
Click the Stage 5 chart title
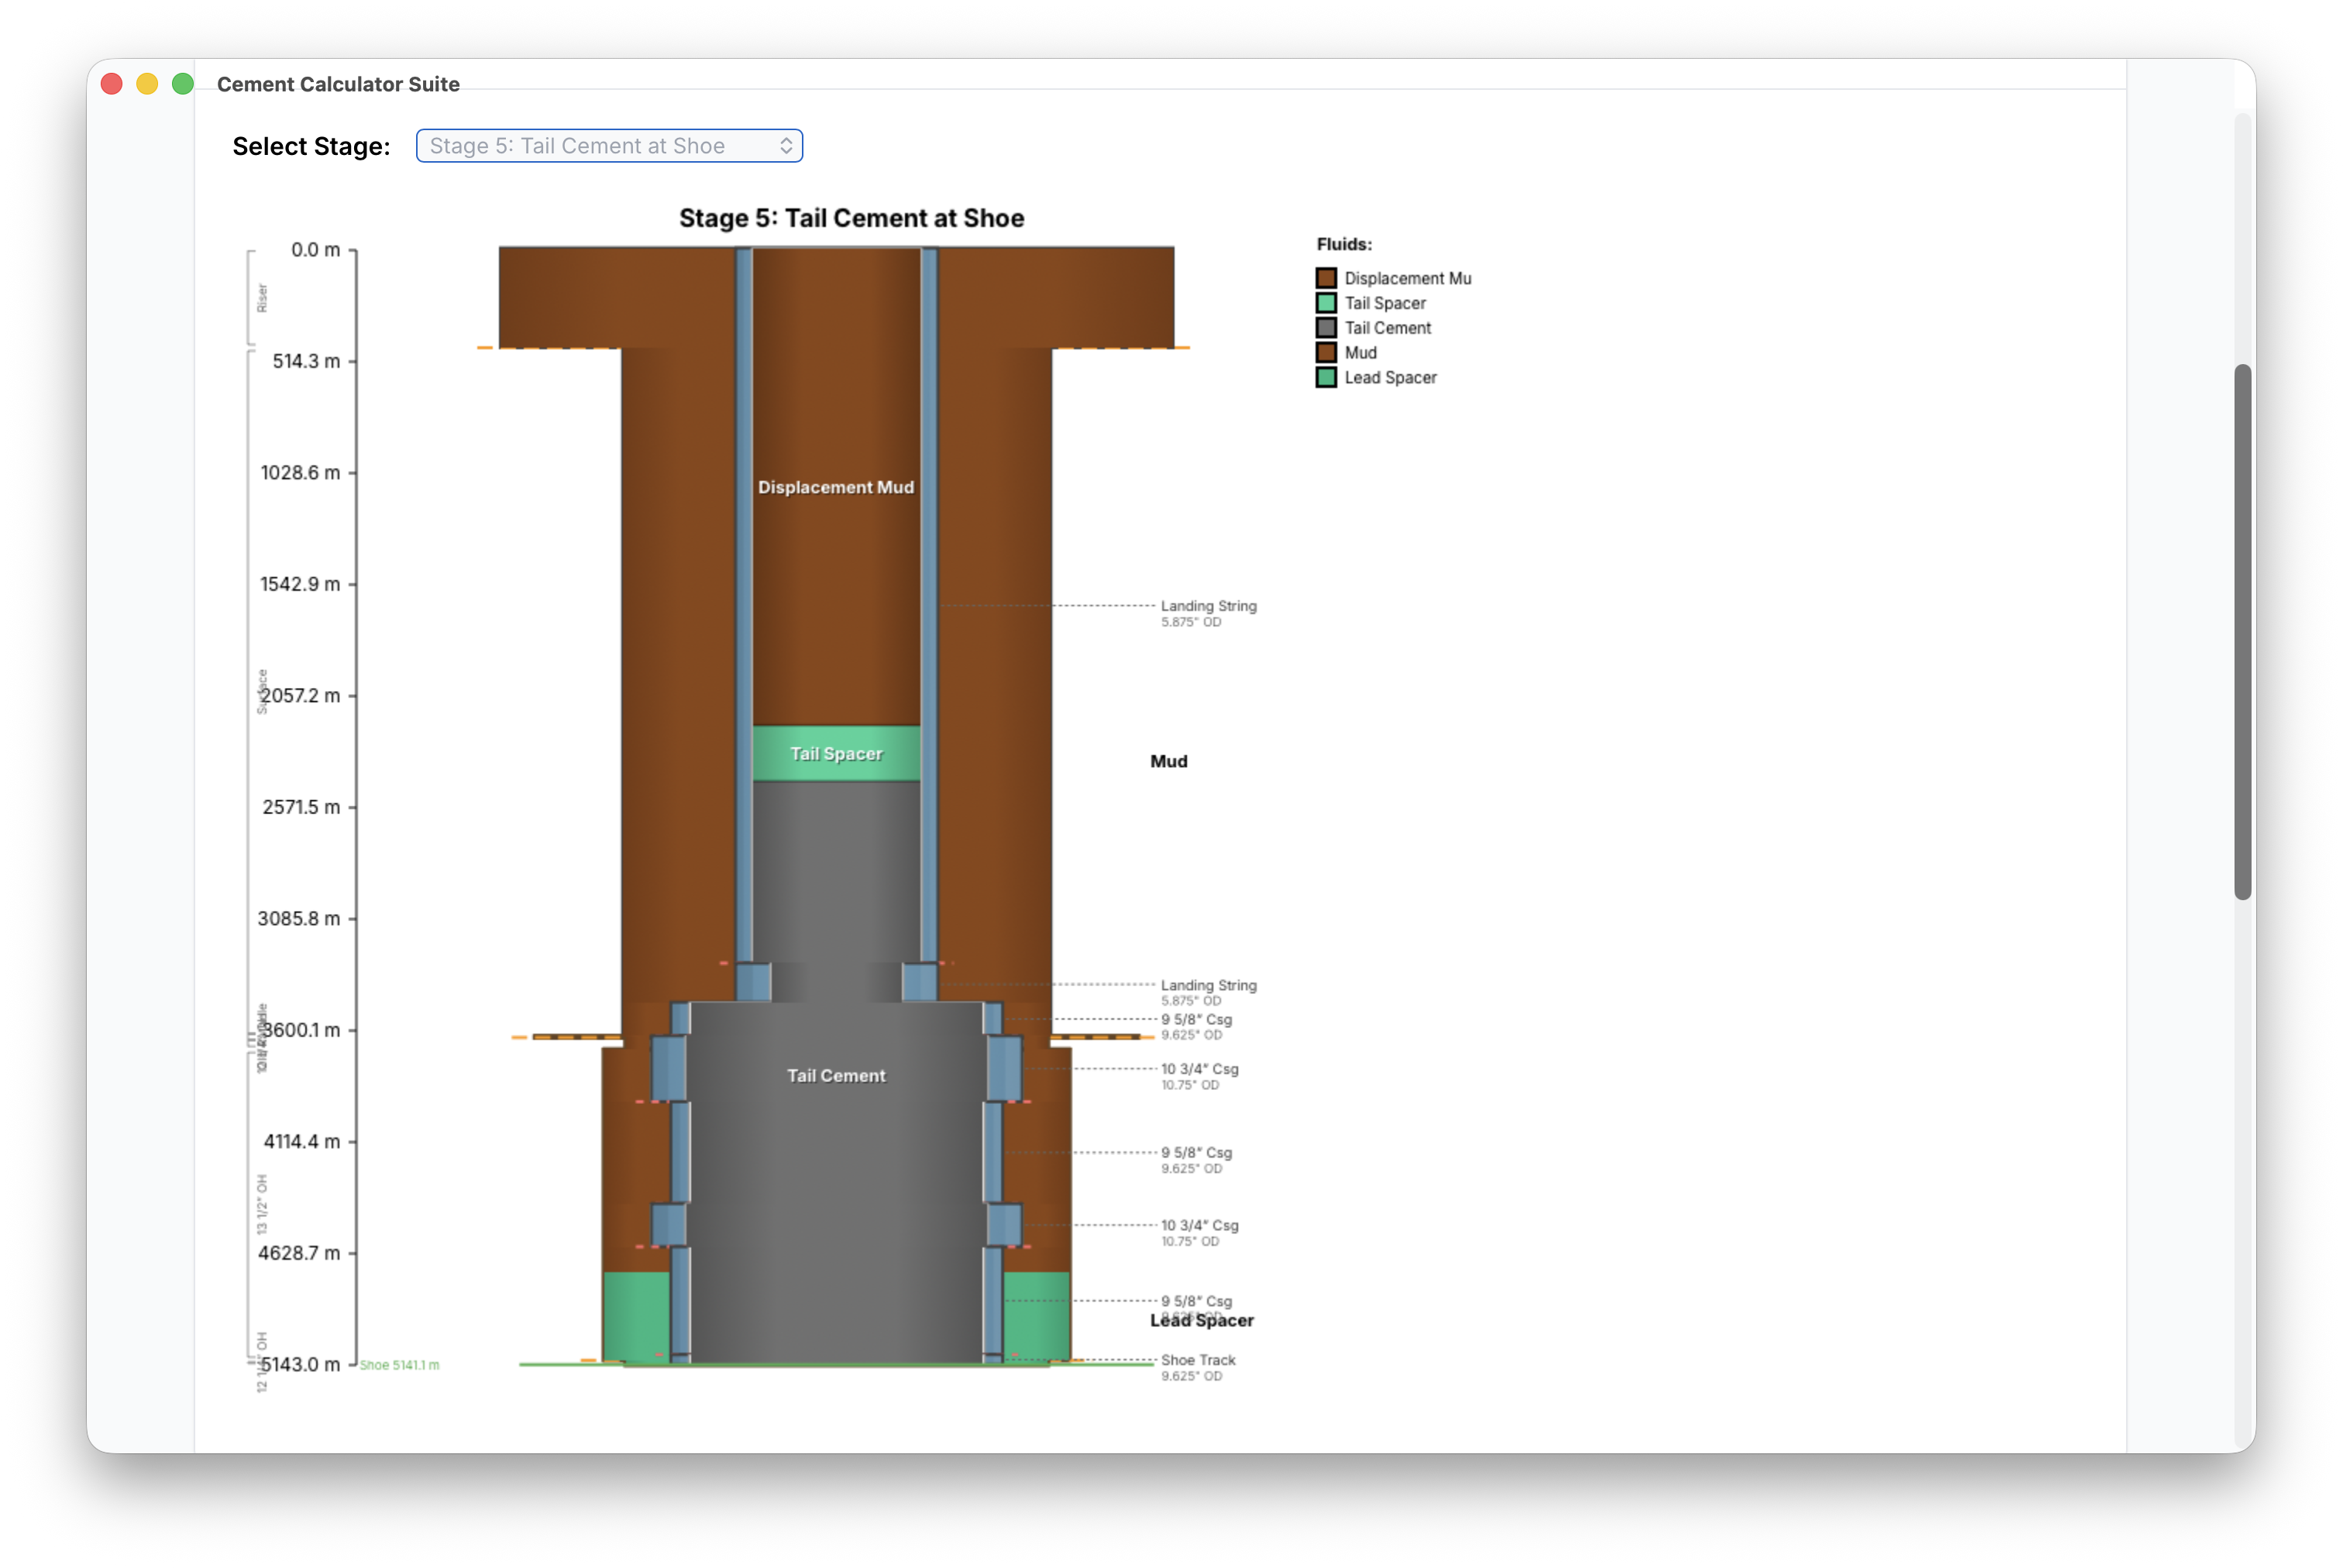(851, 218)
